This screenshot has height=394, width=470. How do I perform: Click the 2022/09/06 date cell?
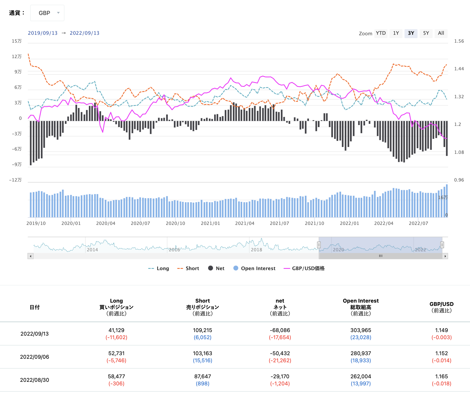(x=35, y=357)
